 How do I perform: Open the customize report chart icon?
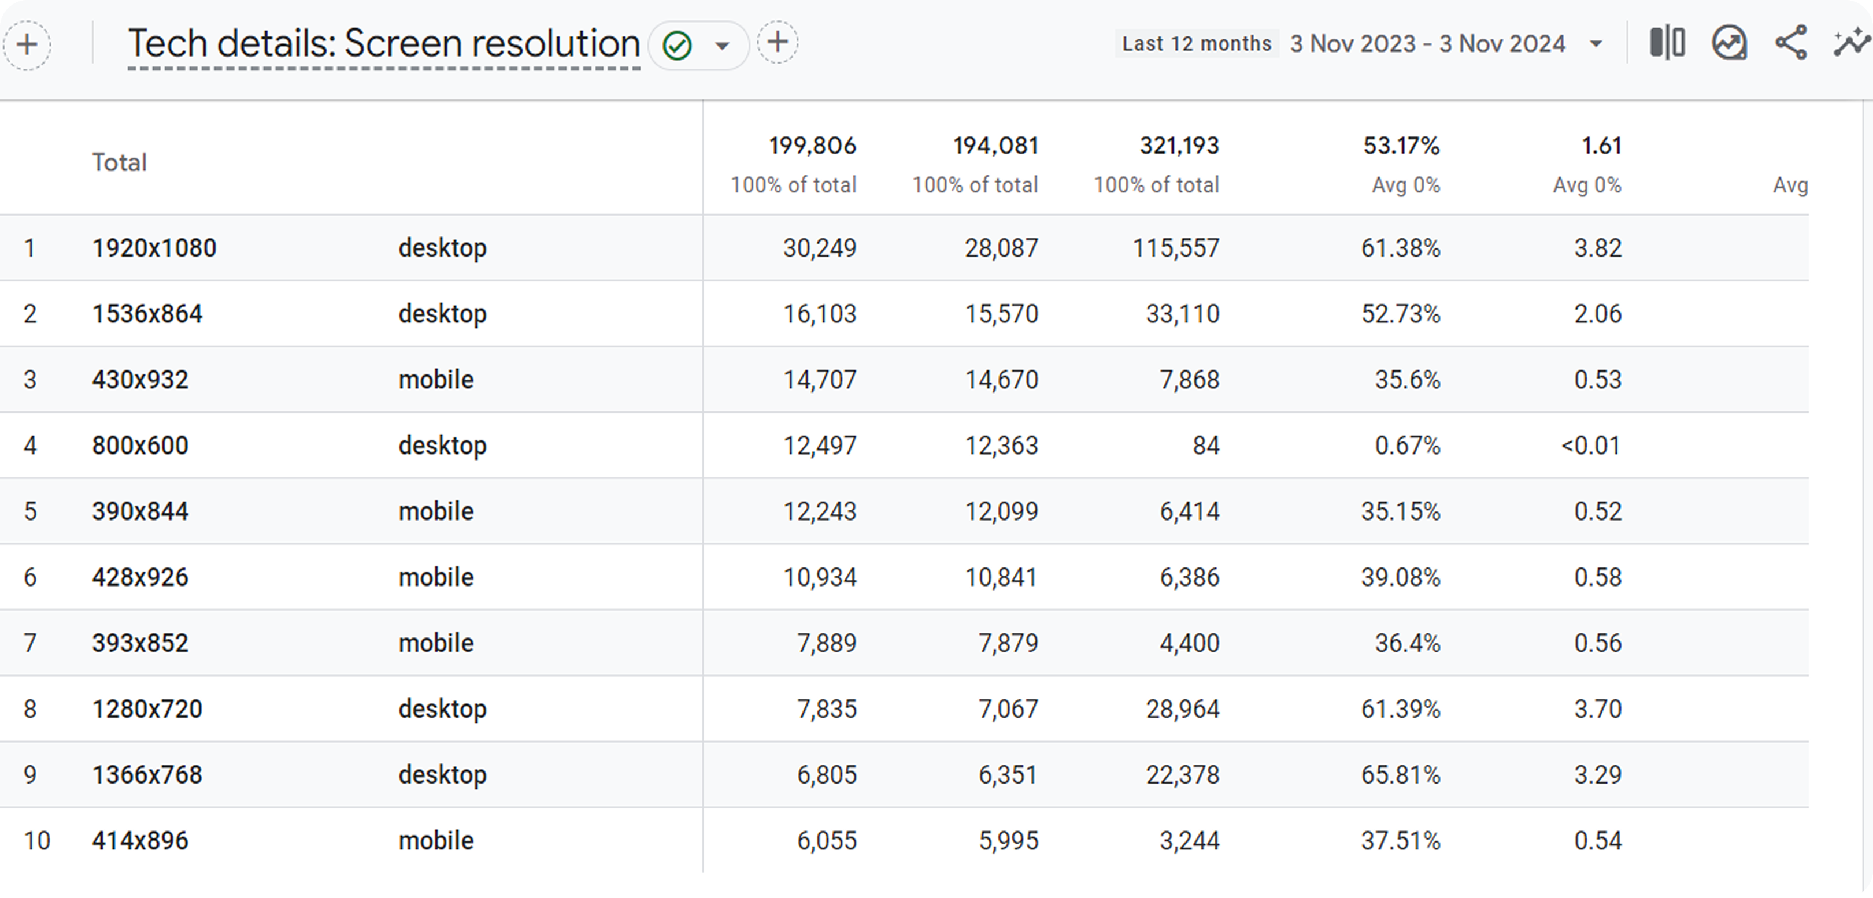click(1729, 42)
